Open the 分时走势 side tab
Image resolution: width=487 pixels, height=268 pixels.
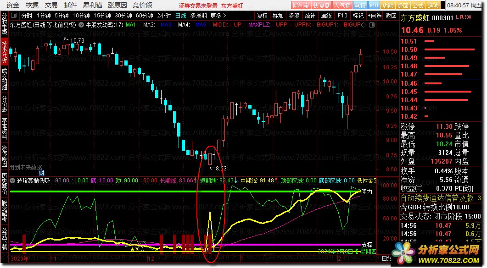pyautogui.click(x=4, y=24)
